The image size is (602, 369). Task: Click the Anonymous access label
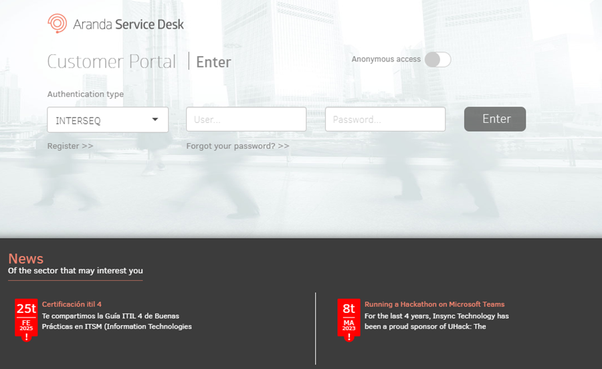tap(386, 59)
